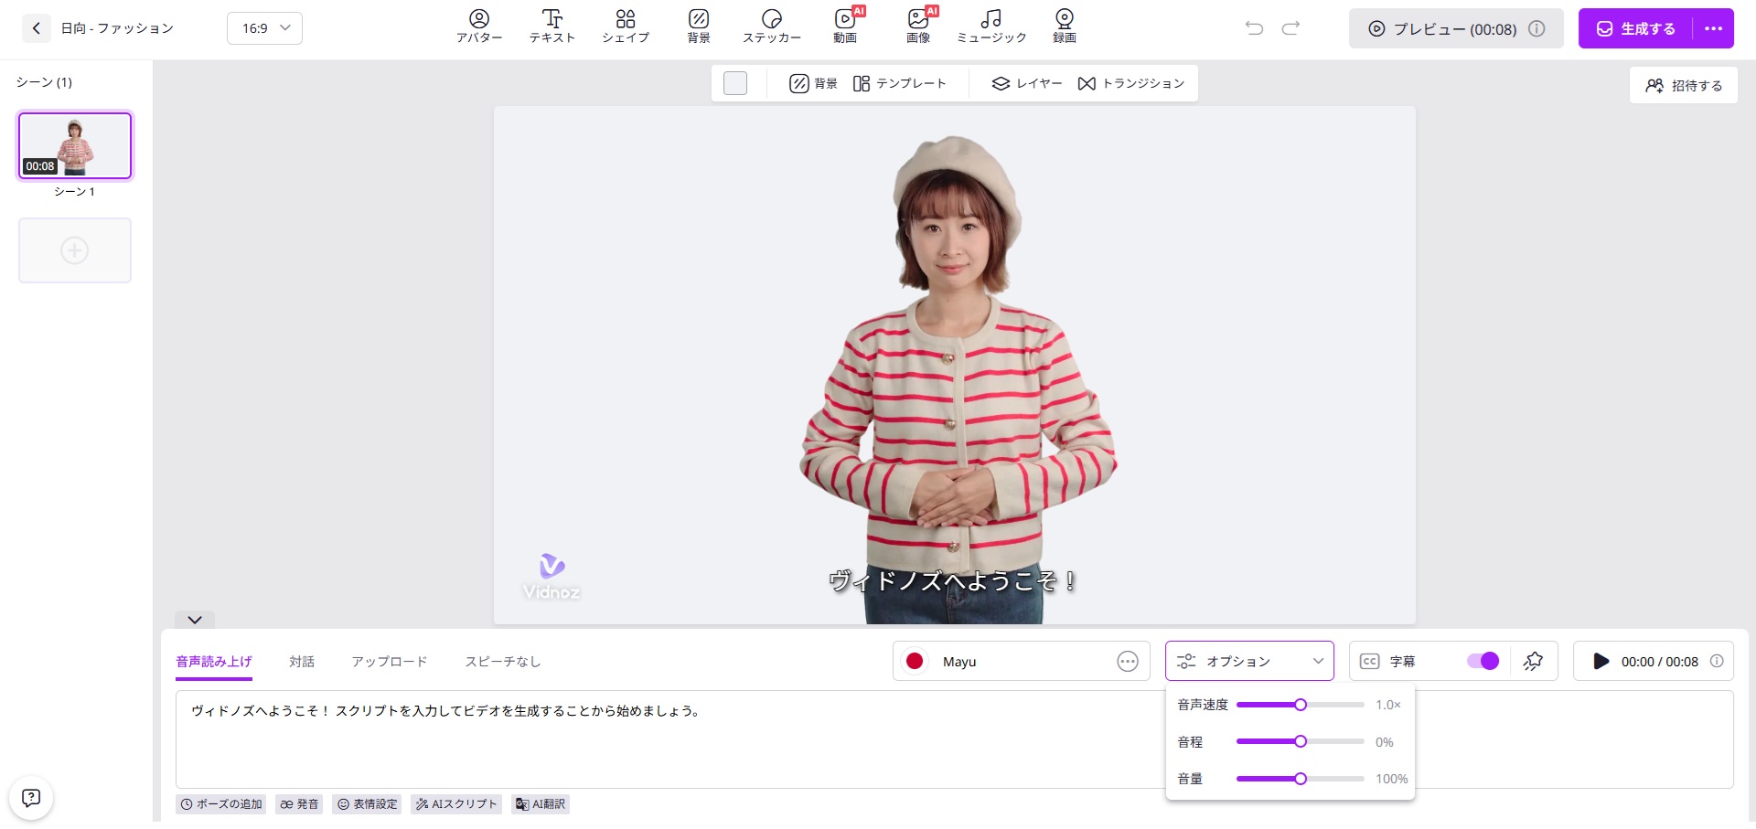This screenshot has height=829, width=1756.
Task: Click the undo arrow icon
Action: click(x=1254, y=28)
